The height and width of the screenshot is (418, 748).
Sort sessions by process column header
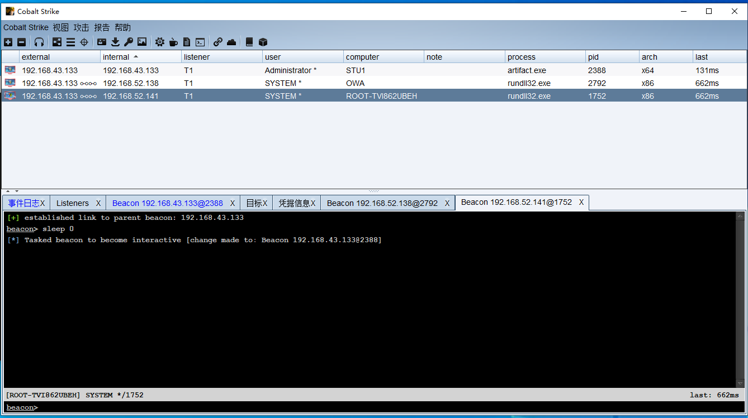tap(546, 57)
